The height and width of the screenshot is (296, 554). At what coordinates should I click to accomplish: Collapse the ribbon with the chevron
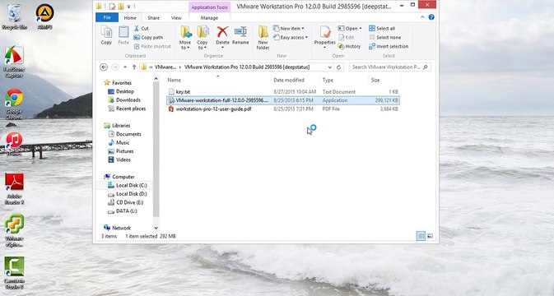click(422, 17)
